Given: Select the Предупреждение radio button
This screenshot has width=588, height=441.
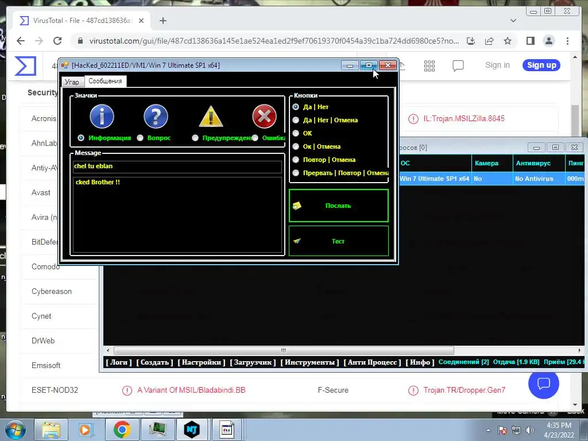Looking at the screenshot, I should [x=195, y=138].
